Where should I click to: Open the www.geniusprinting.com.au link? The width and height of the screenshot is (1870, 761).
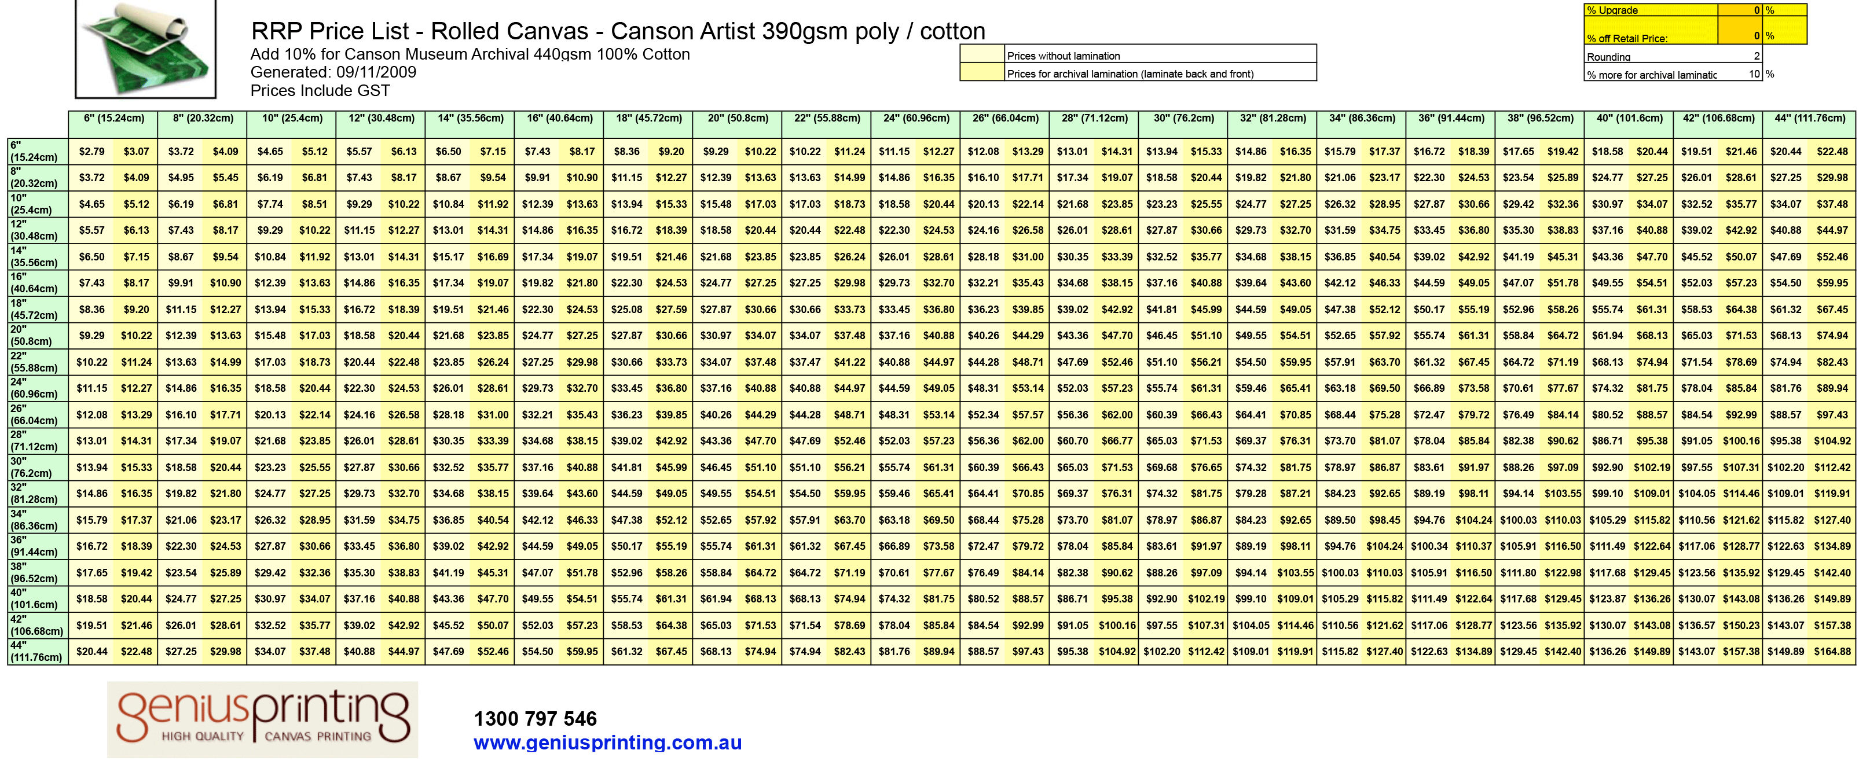tap(607, 743)
